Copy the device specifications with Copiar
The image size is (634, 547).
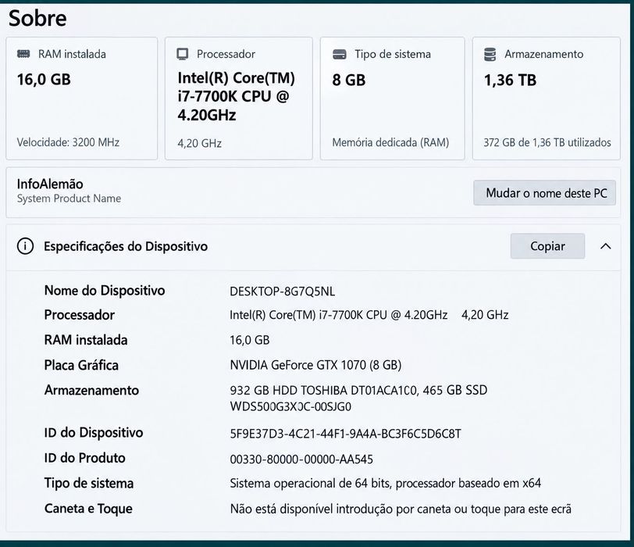click(547, 246)
